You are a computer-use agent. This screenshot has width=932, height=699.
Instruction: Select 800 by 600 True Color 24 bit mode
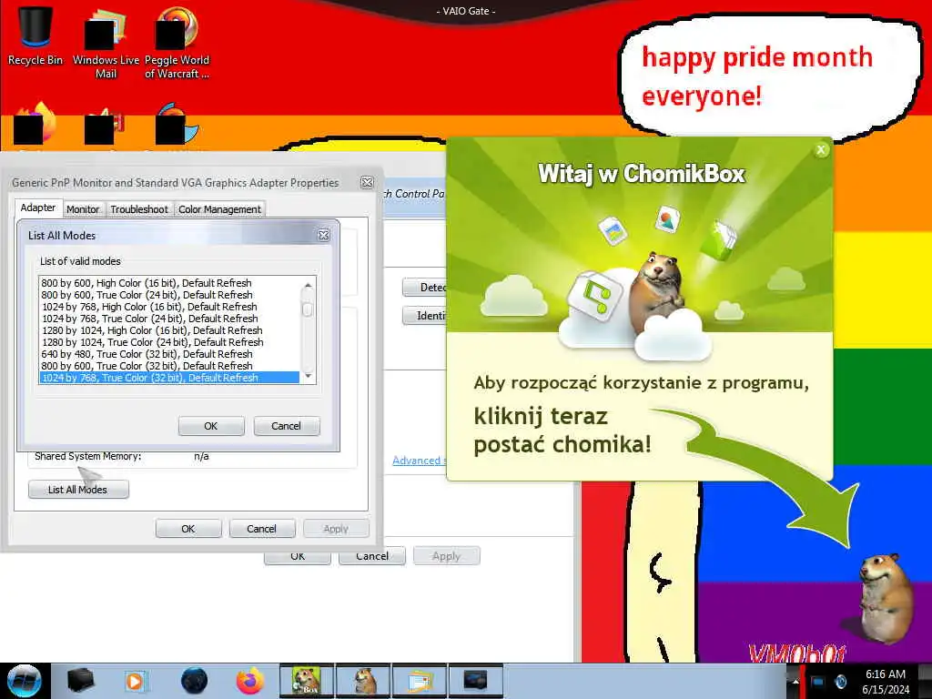click(x=168, y=295)
